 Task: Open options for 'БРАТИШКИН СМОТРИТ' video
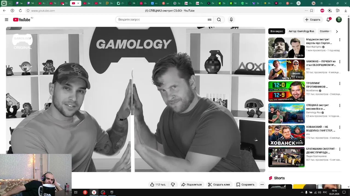click(340, 149)
